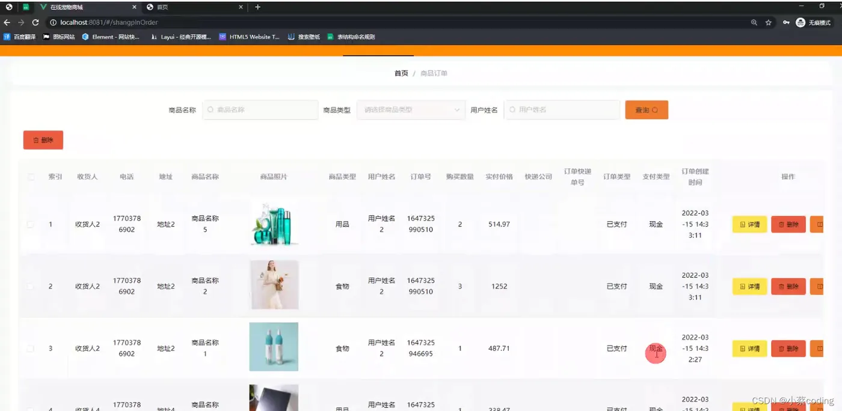Go back using the browser back arrow
842x411 pixels.
[x=7, y=22]
